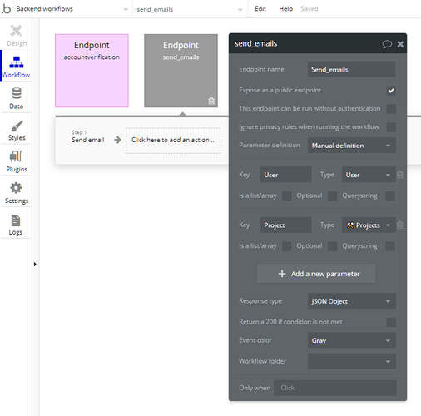Open the Edit menu
The width and height of the screenshot is (421, 416).
point(260,9)
